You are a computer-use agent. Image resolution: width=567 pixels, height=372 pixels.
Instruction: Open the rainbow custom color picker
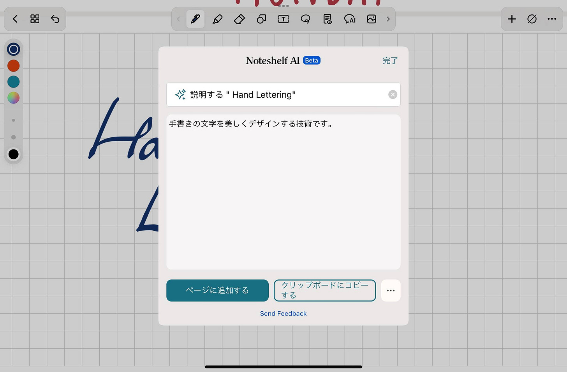14,98
